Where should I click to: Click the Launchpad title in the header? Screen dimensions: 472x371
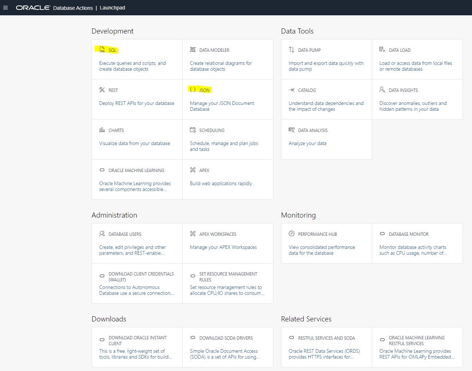pos(112,8)
